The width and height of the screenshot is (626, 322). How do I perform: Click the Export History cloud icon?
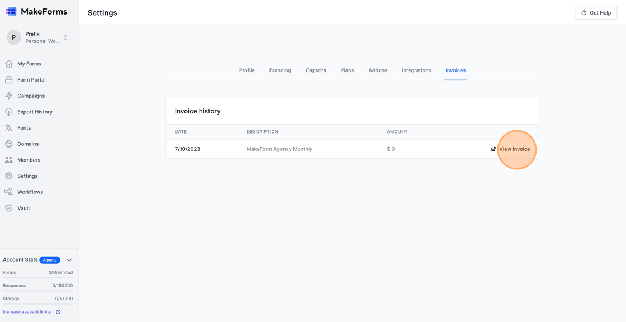pyautogui.click(x=8, y=112)
